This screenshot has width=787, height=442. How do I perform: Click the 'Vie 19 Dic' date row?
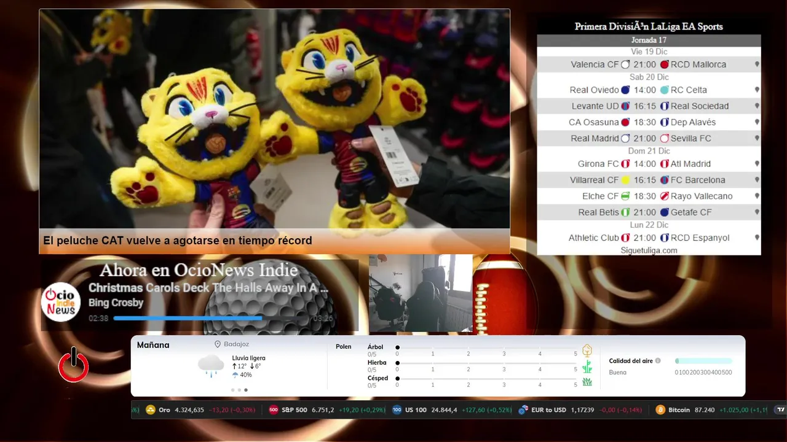tap(649, 52)
